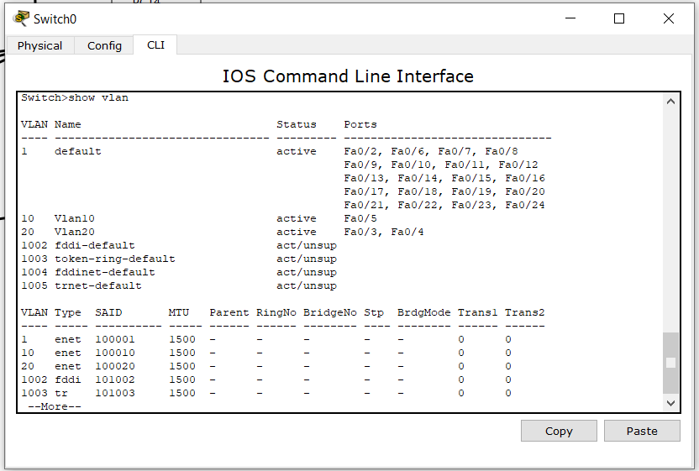The image size is (699, 471).
Task: Click the Trans2 column header
Action: [x=525, y=312]
